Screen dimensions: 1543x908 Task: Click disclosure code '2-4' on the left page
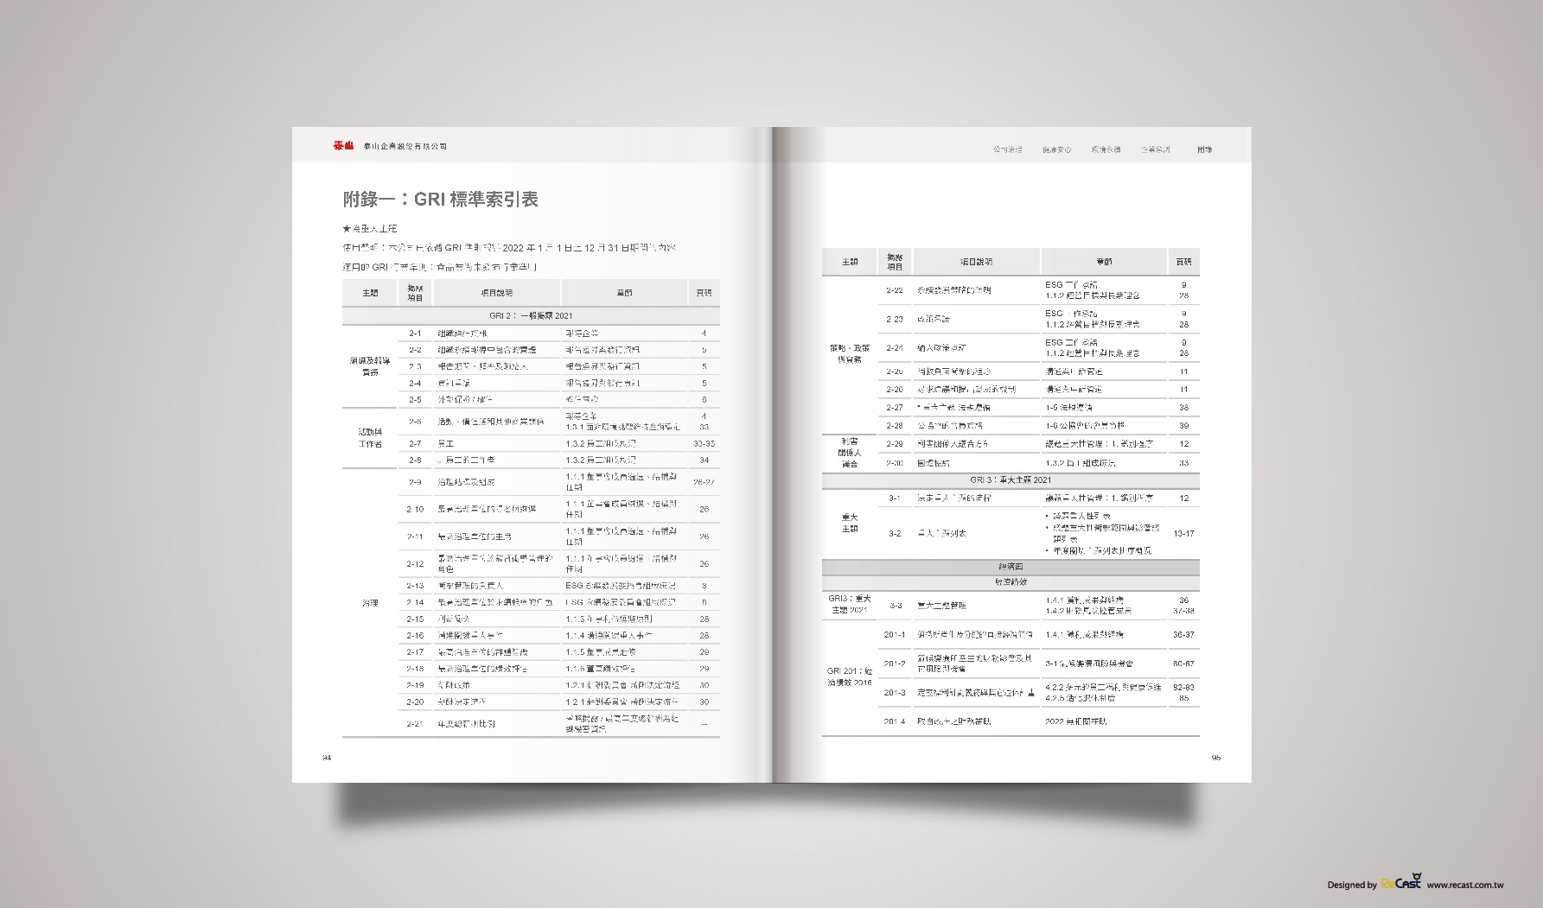click(x=415, y=384)
